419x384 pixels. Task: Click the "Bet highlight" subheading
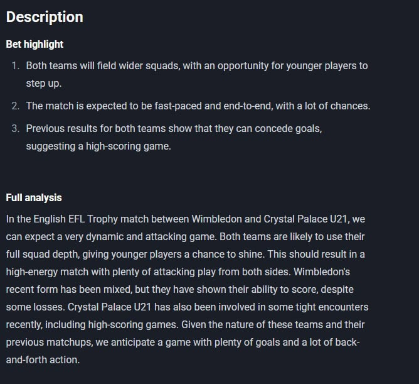point(34,44)
